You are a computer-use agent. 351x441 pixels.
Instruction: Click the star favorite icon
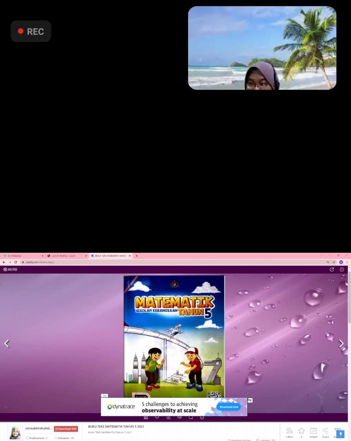[x=301, y=432]
